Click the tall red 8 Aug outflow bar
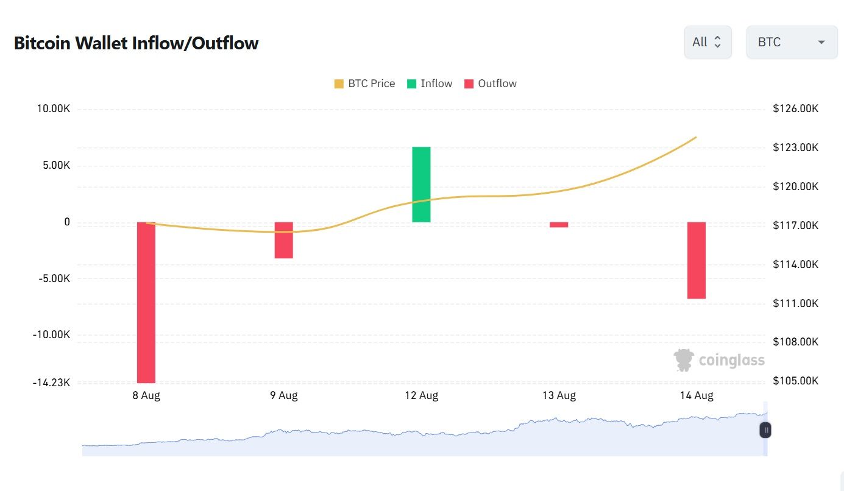Image resolution: width=844 pixels, height=491 pixels. (x=146, y=302)
